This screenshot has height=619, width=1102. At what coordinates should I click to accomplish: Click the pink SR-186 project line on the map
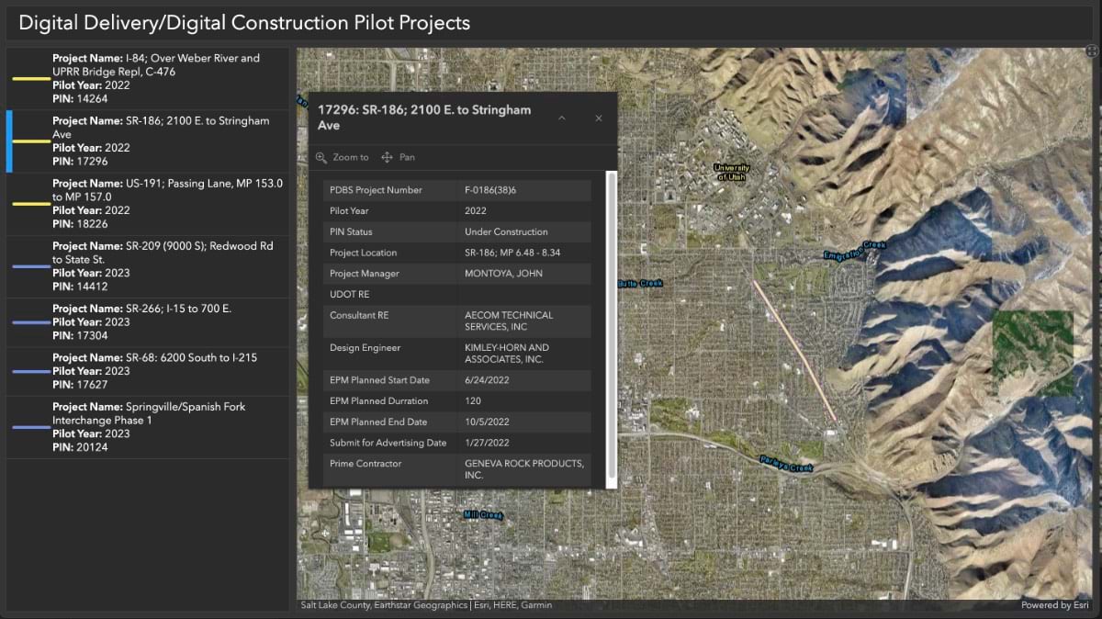[794, 351]
